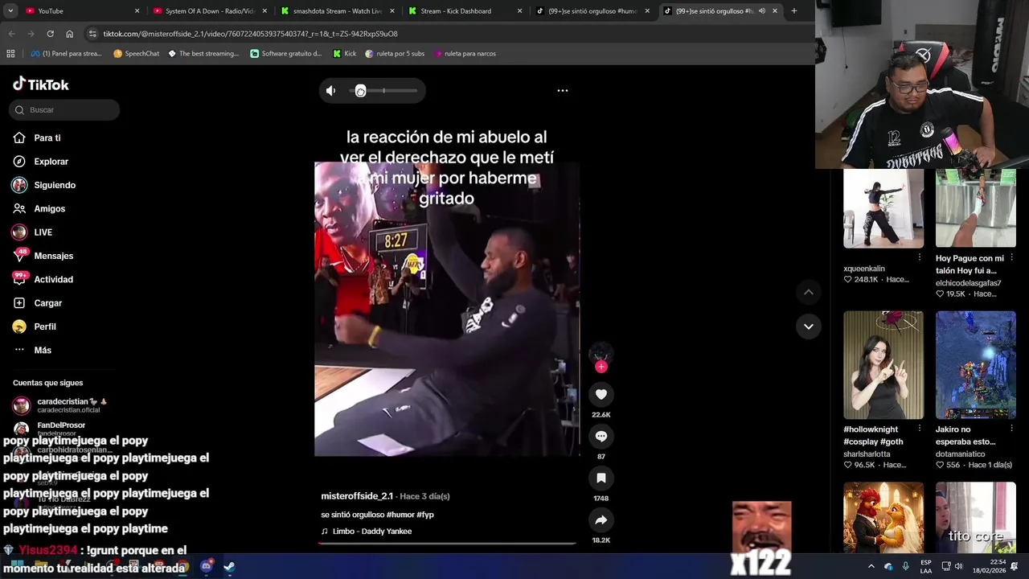
Task: Open Steam from the taskbar
Action: 229,567
